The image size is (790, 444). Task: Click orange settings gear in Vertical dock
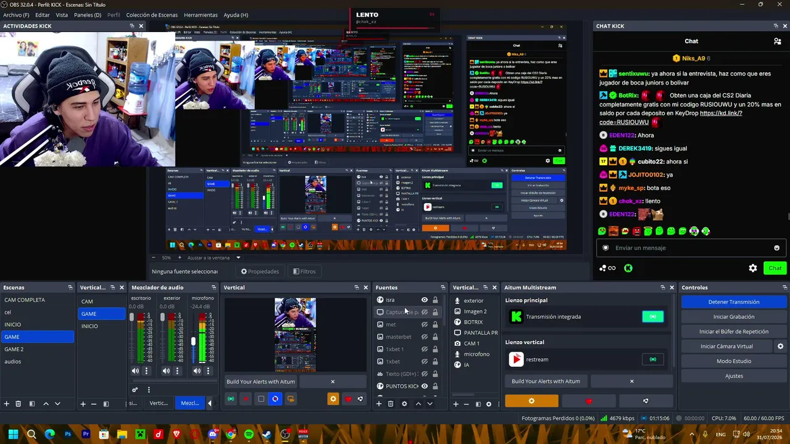(333, 399)
